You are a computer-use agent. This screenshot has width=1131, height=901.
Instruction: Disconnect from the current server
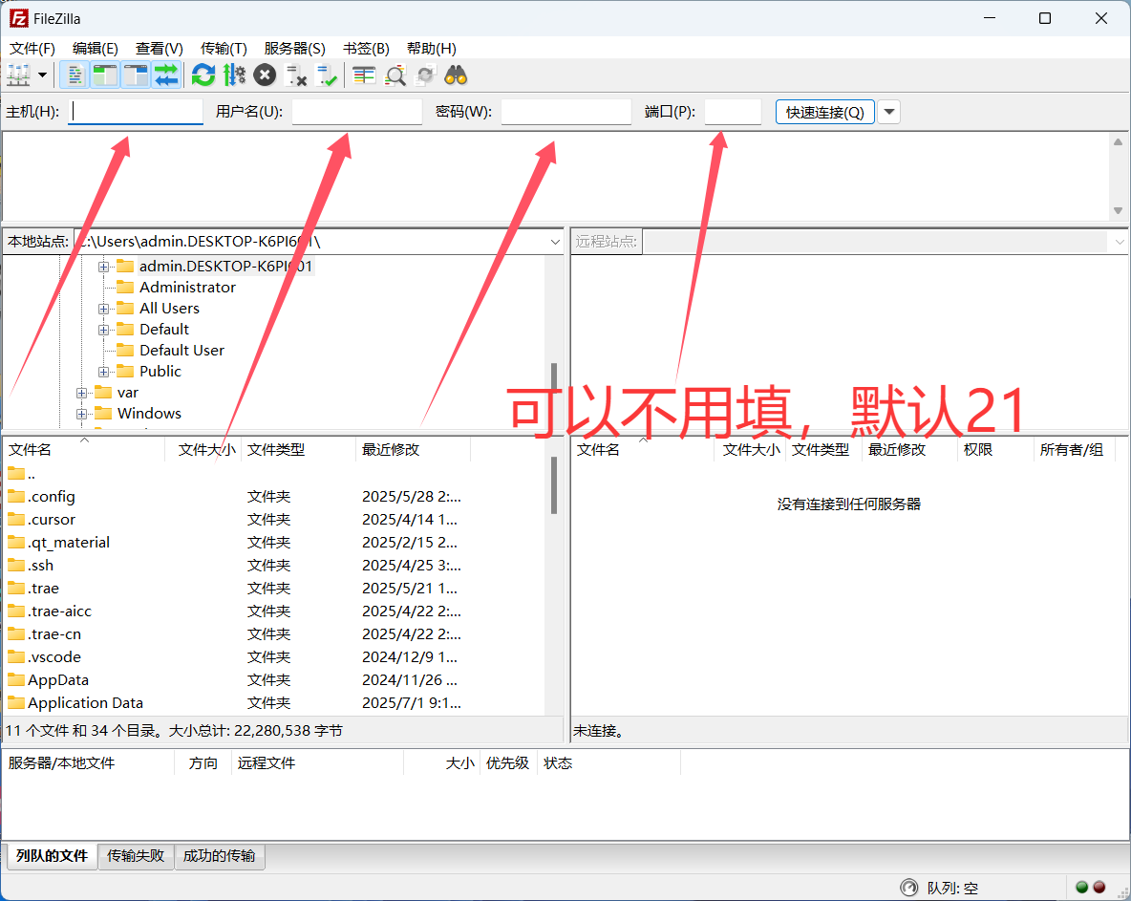click(x=296, y=75)
